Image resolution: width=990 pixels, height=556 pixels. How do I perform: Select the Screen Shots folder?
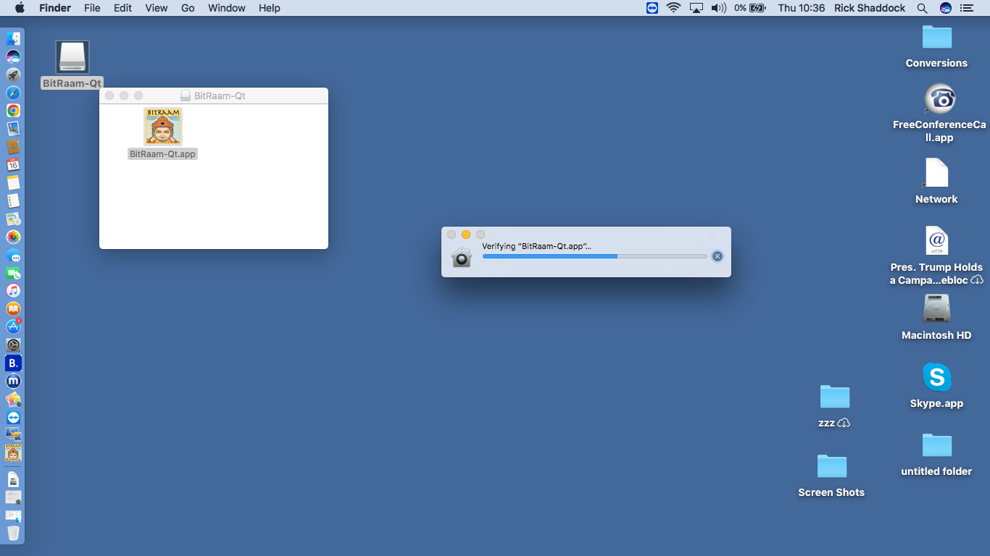tap(831, 467)
